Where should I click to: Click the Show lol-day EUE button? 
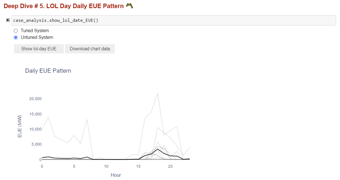pos(39,49)
